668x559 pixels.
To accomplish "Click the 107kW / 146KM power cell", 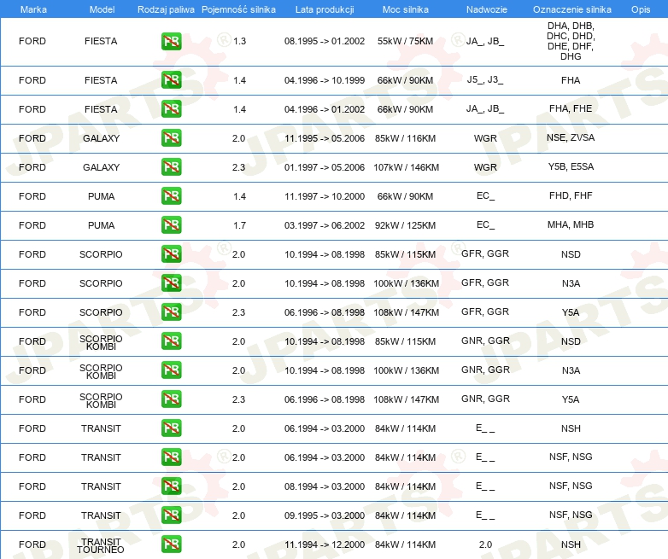I will (406, 167).
